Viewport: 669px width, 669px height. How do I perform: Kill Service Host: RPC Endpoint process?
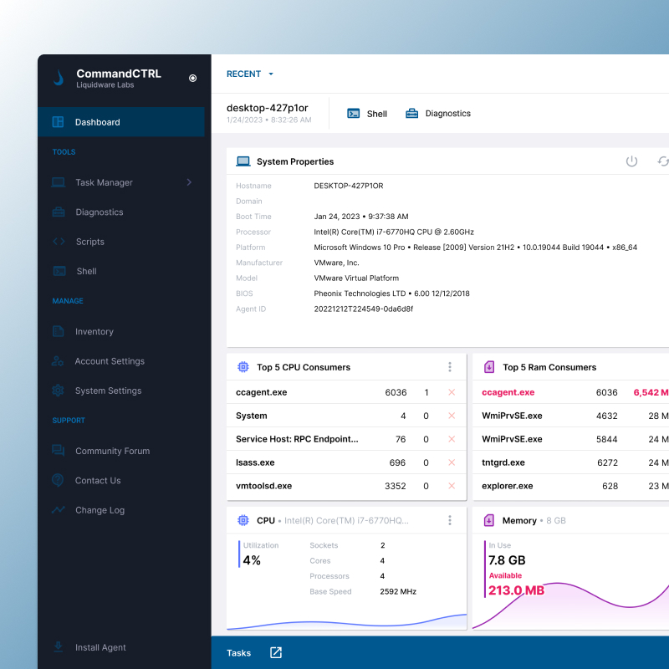(x=452, y=439)
